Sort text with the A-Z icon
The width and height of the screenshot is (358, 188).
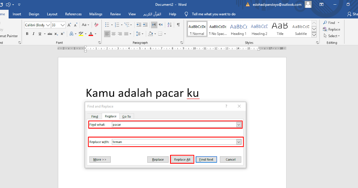pos(169,25)
